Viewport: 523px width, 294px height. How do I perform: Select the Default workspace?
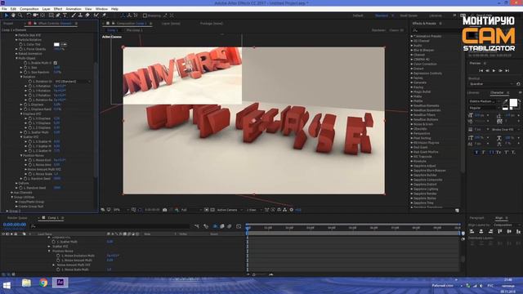(x=358, y=16)
